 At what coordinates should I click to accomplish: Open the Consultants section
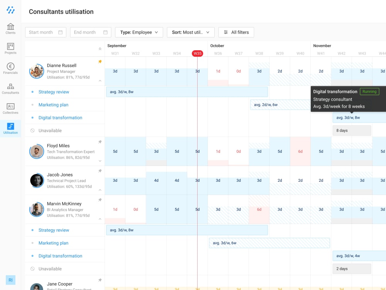10,89
